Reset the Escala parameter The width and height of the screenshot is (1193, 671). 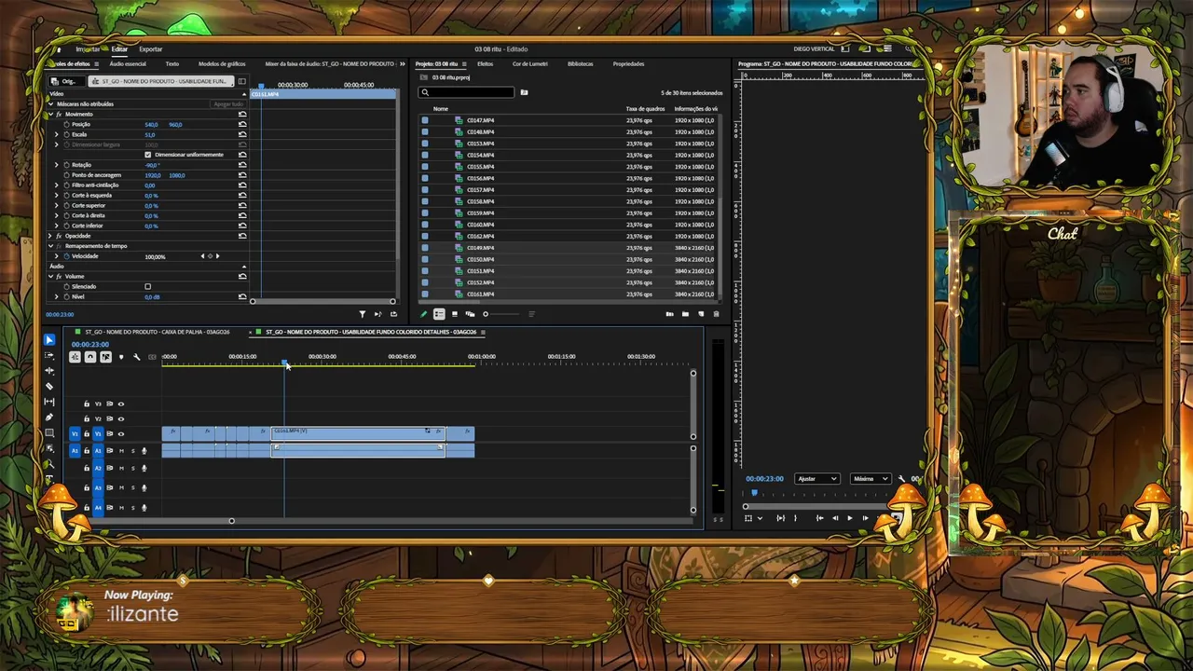242,134
